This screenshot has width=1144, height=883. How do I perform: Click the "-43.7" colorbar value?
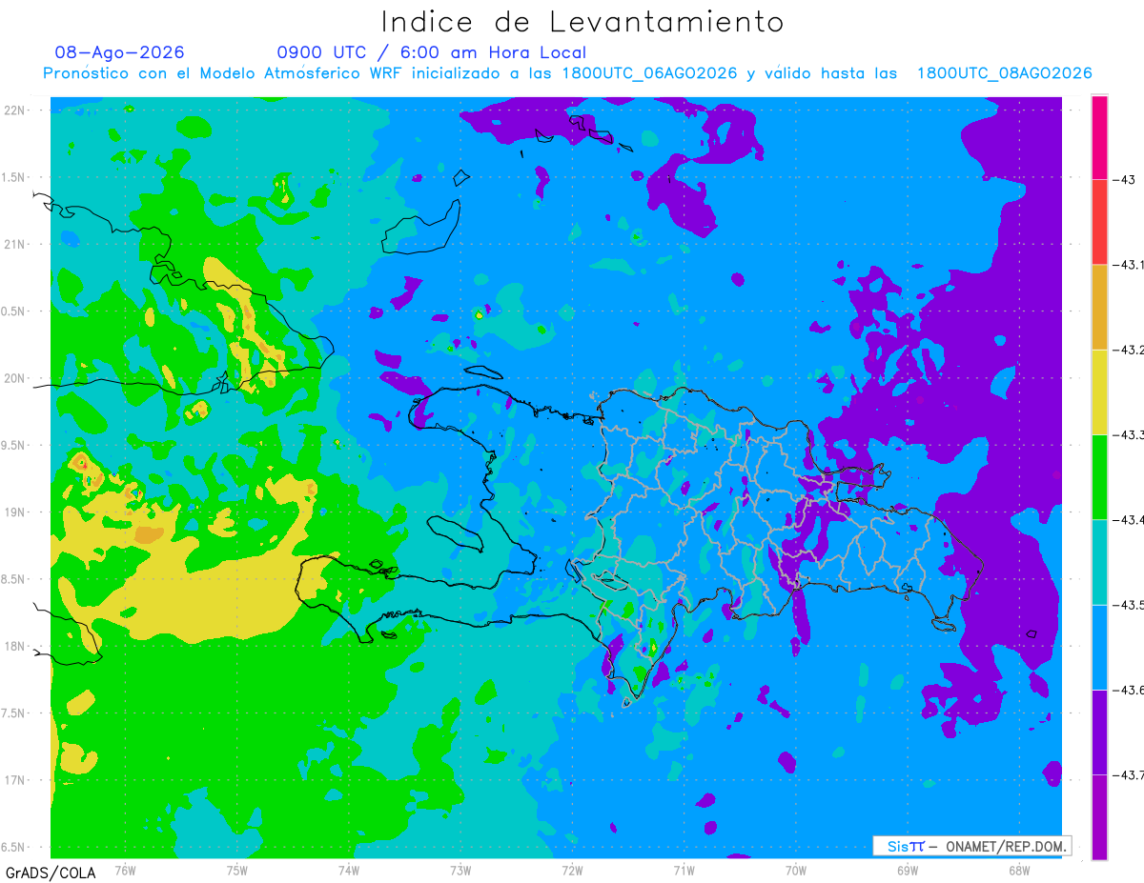1128,774
